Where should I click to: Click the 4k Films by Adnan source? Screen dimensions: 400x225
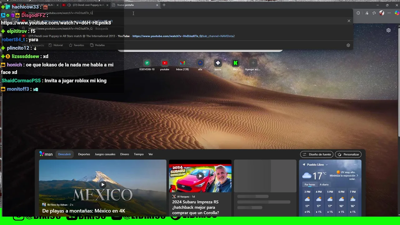pos(57,205)
